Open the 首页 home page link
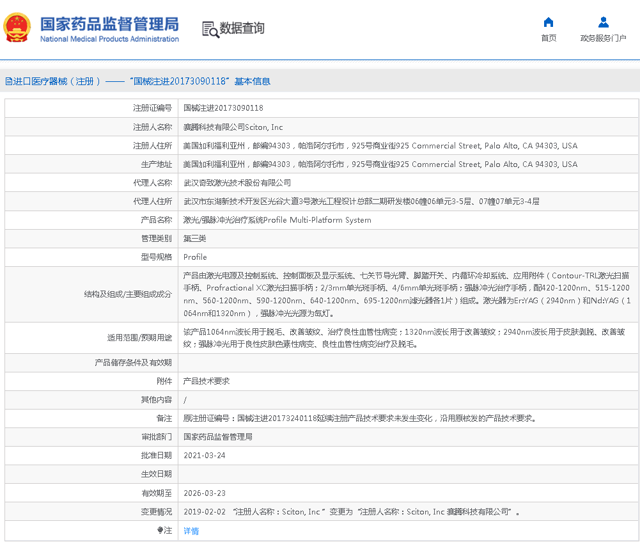 [548, 38]
